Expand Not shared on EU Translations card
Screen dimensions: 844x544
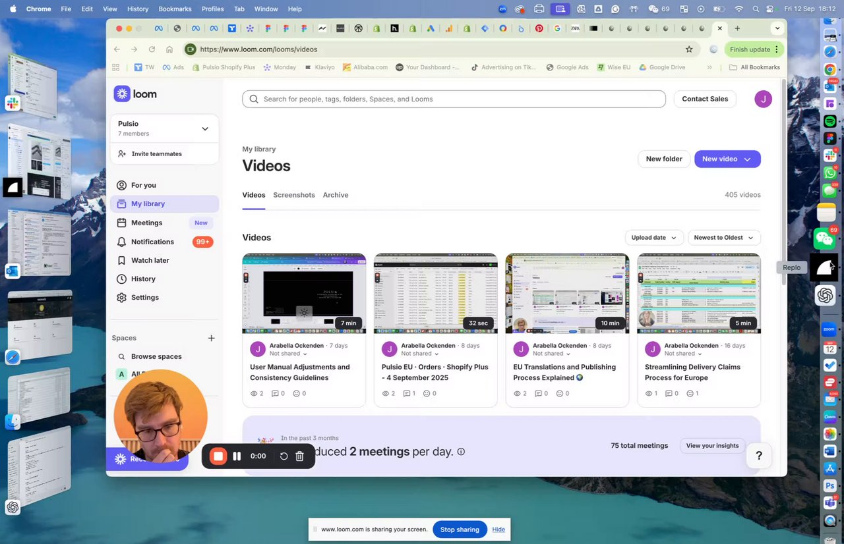pyautogui.click(x=552, y=354)
